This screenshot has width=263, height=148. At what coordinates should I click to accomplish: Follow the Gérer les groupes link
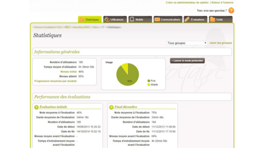221,43
